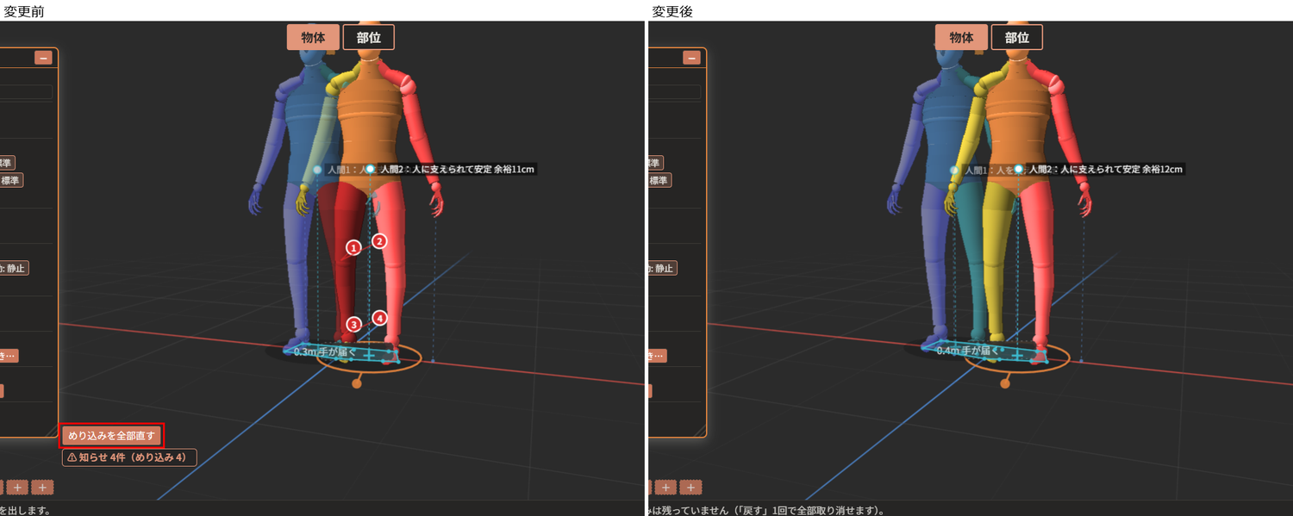
Task: Open the 知らせ 4件（めり込み 4）notice
Action: 129,457
